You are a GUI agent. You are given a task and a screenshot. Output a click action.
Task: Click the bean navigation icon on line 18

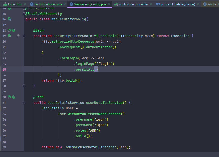tap(9, 30)
